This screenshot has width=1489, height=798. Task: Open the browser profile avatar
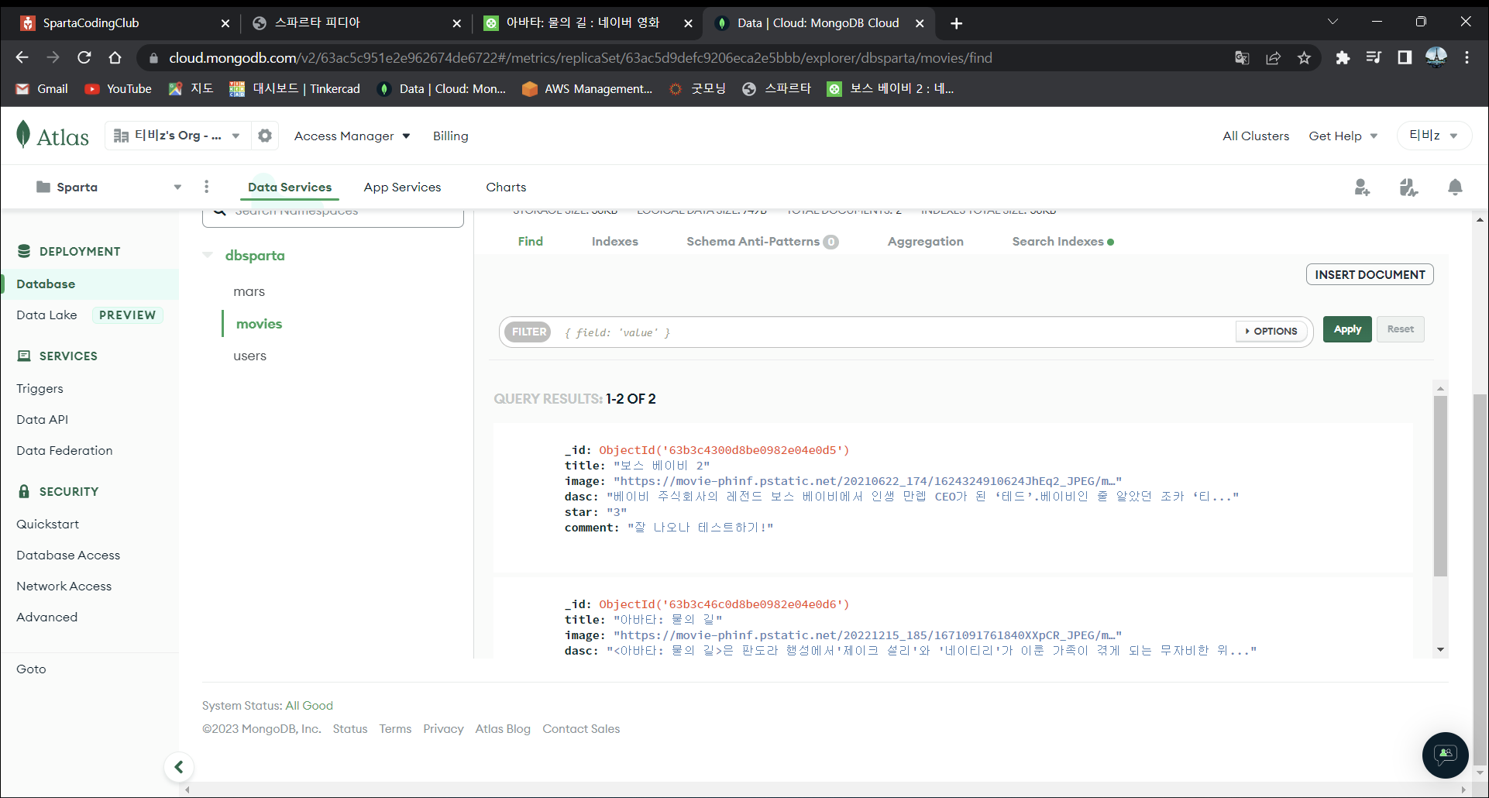point(1436,58)
